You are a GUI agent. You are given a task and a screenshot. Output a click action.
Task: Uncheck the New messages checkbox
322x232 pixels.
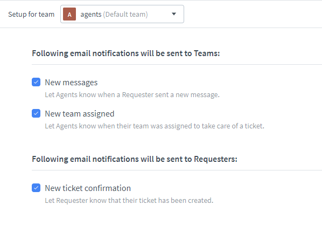point(36,82)
